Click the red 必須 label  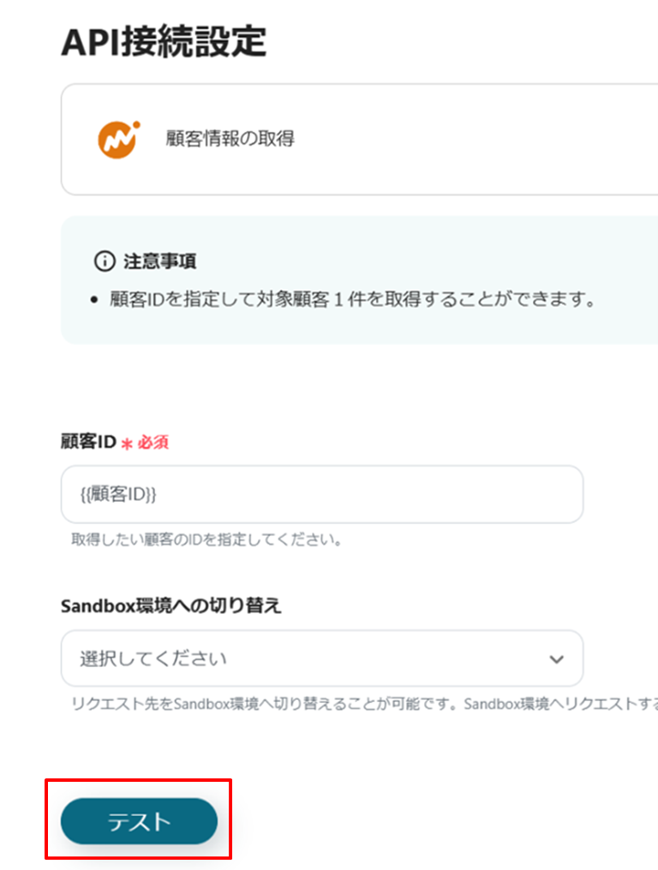(x=153, y=443)
